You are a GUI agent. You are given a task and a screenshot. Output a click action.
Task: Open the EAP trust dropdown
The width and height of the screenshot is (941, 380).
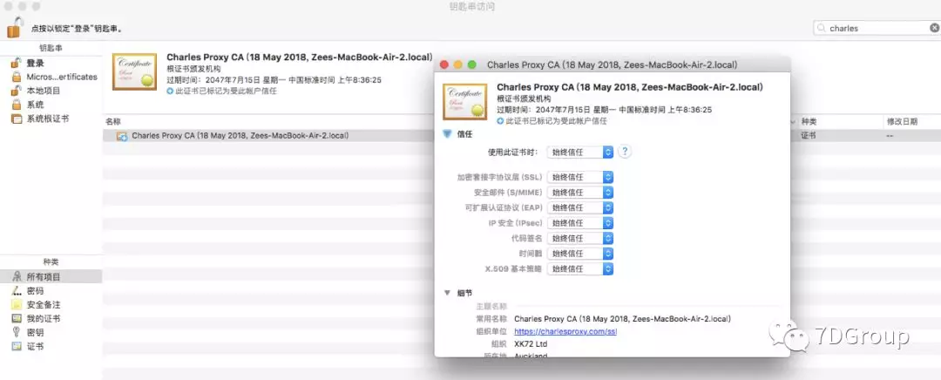[x=580, y=207]
